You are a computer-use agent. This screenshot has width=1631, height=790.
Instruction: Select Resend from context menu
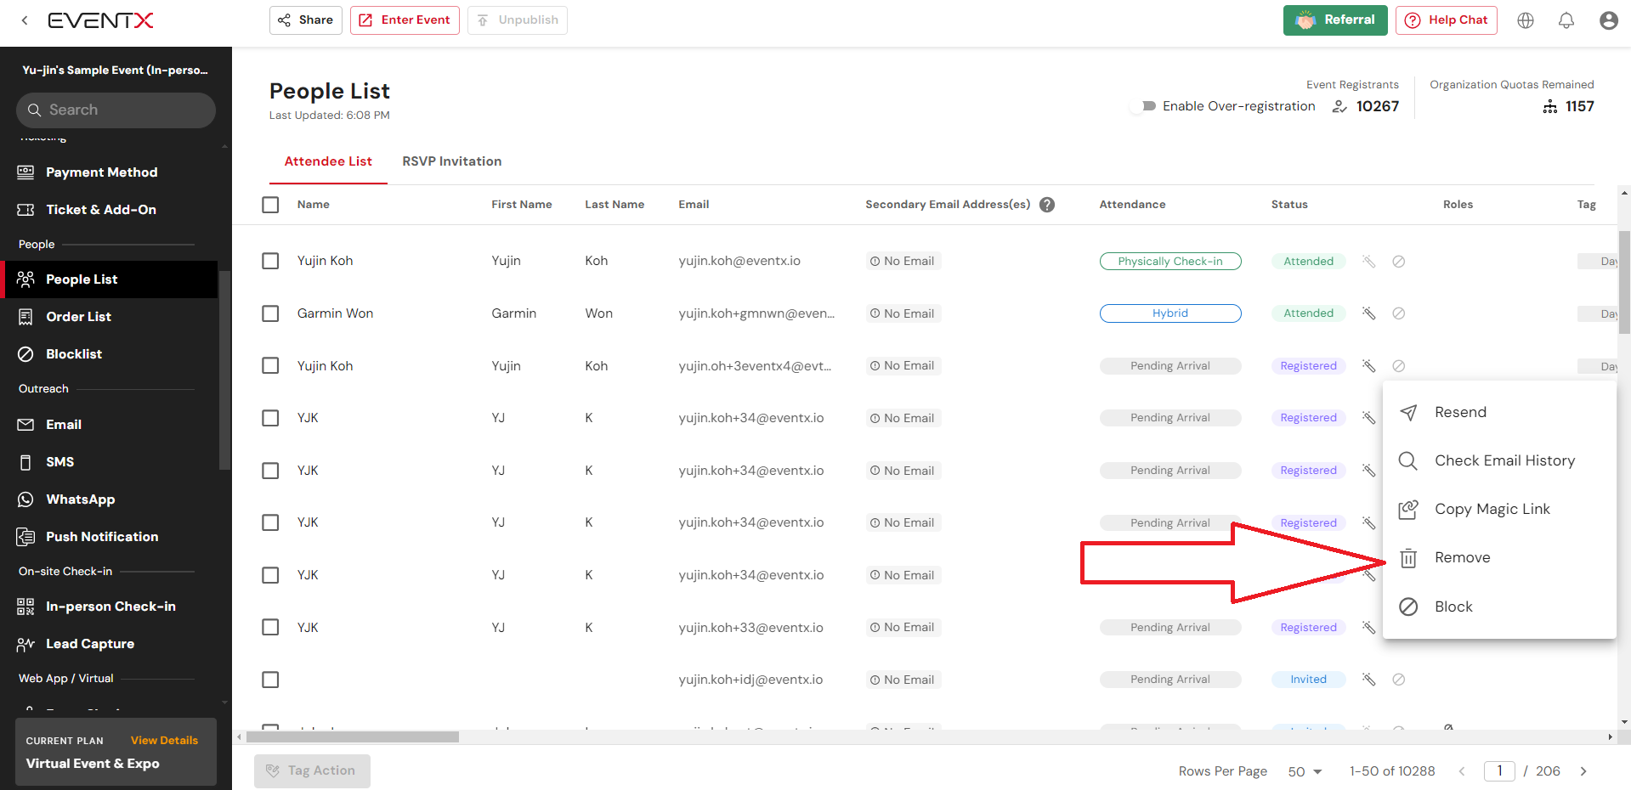1499,412
